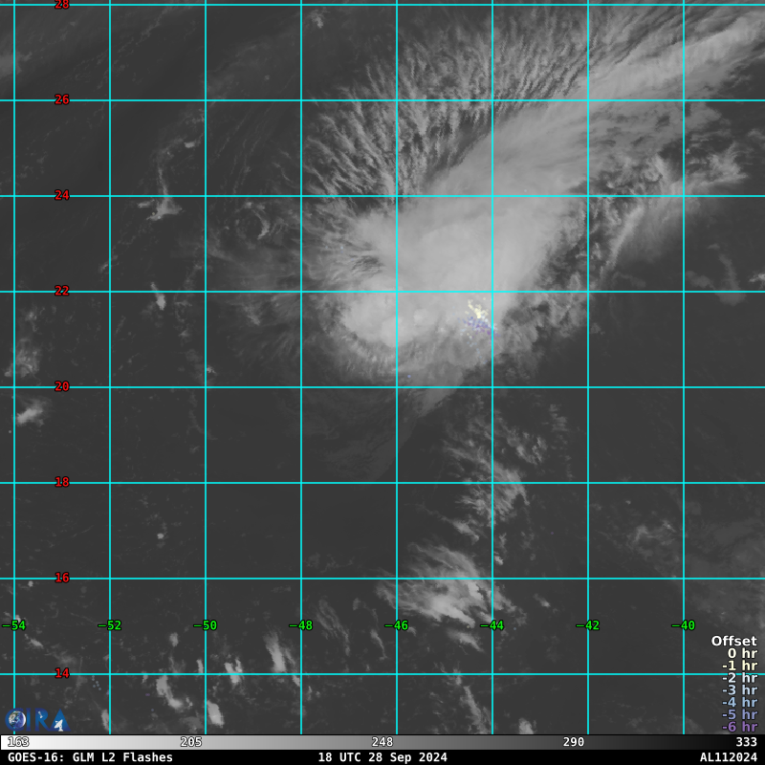Click colorbar value 163
The image size is (765, 765).
[18, 742]
